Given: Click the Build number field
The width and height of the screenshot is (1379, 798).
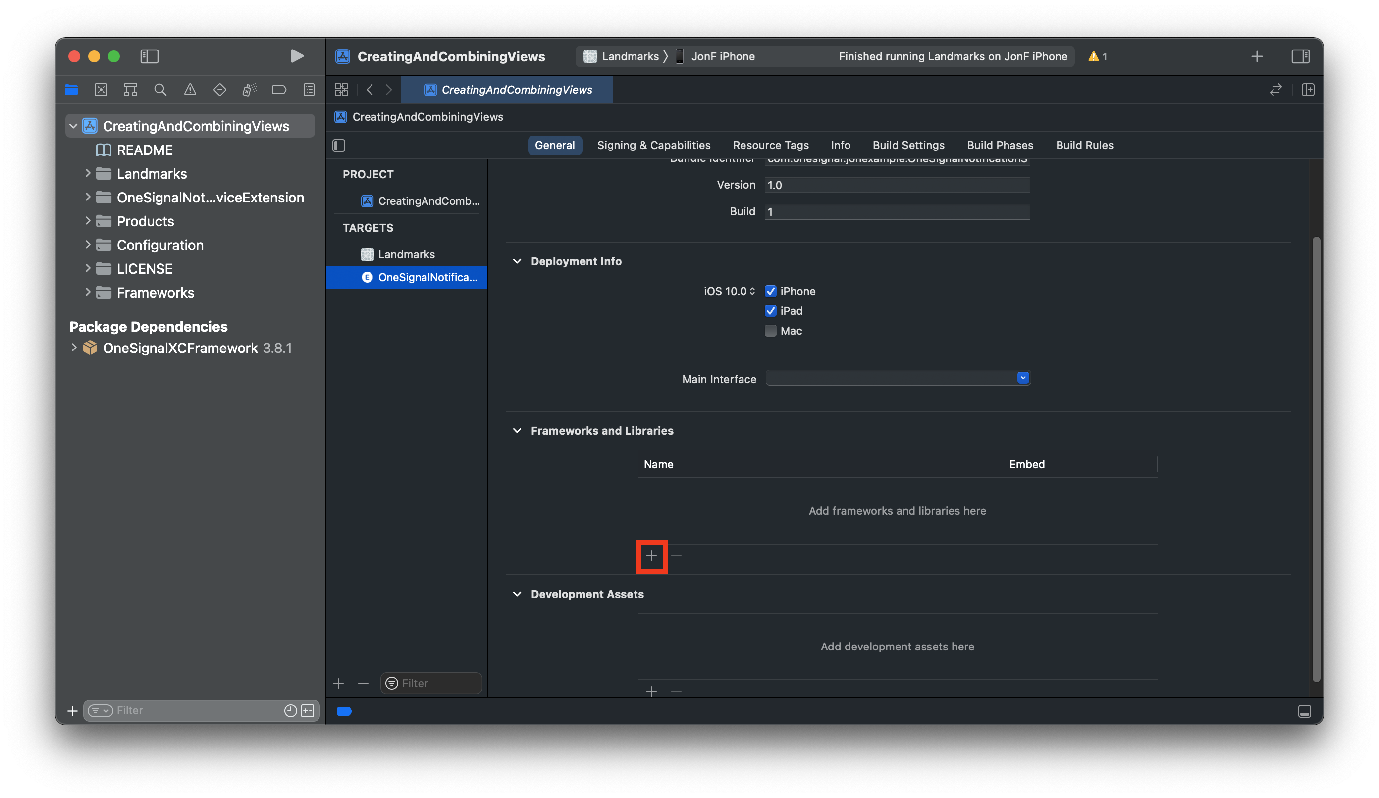Looking at the screenshot, I should [x=898, y=212].
